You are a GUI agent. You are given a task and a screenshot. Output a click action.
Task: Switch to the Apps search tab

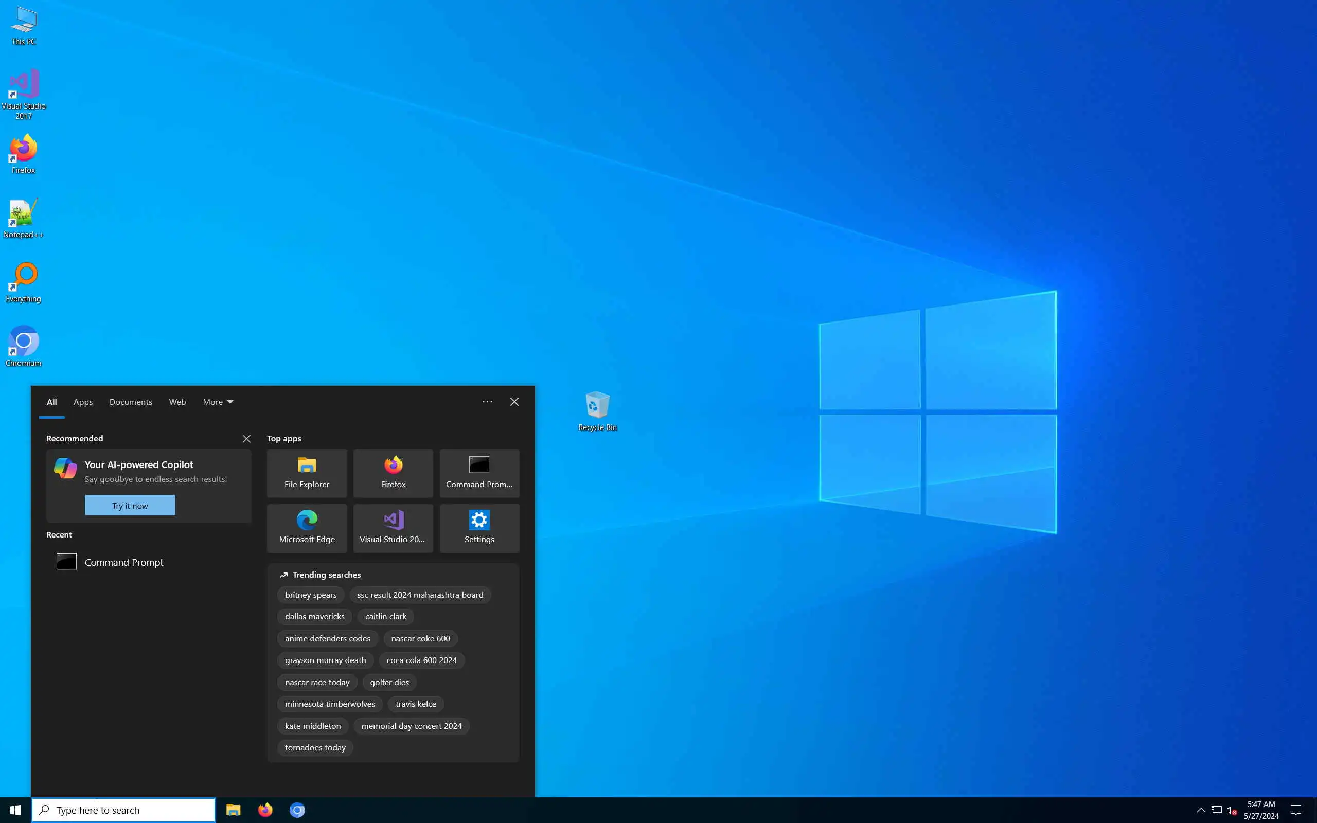[x=83, y=402]
